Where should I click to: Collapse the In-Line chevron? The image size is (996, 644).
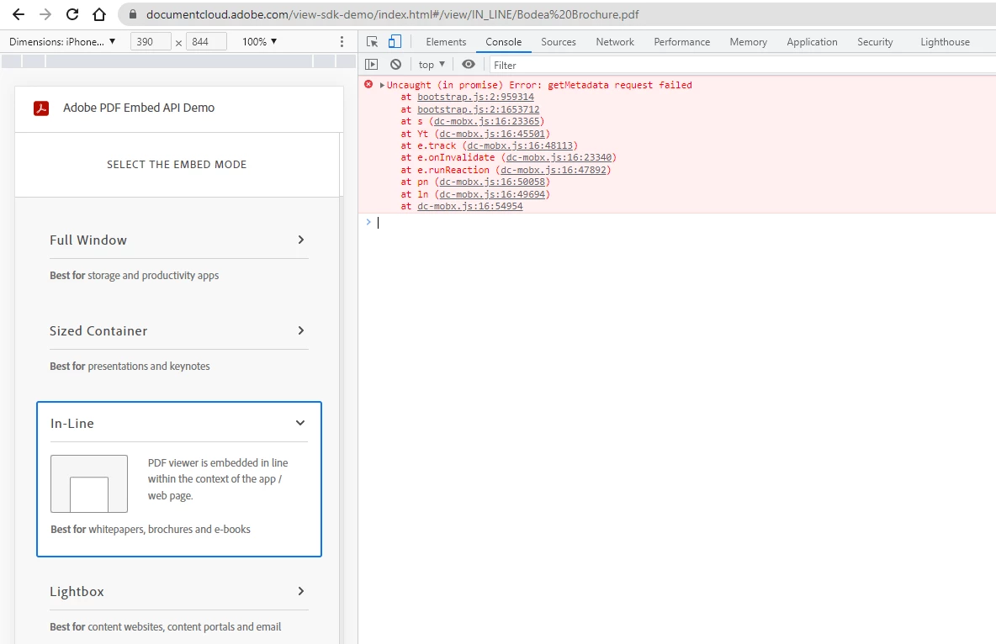click(300, 423)
